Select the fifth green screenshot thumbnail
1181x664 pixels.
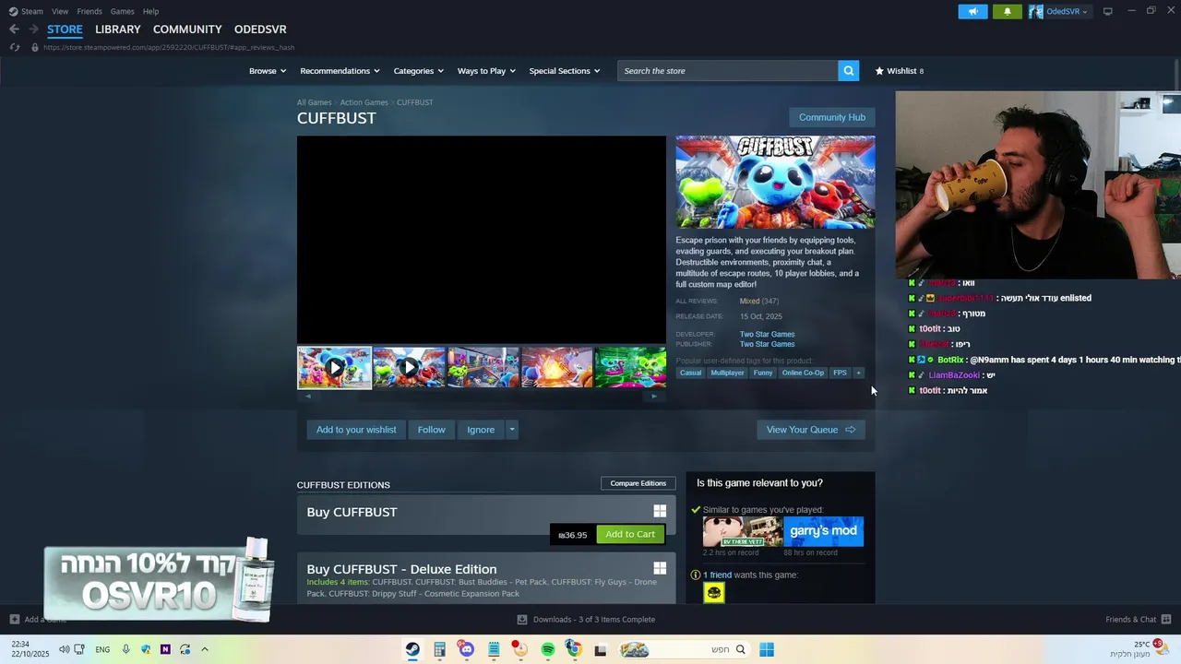630,367
